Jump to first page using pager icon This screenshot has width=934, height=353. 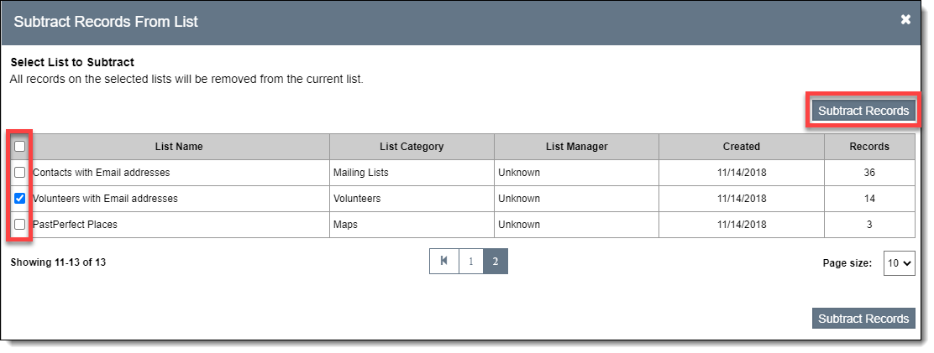pos(443,262)
